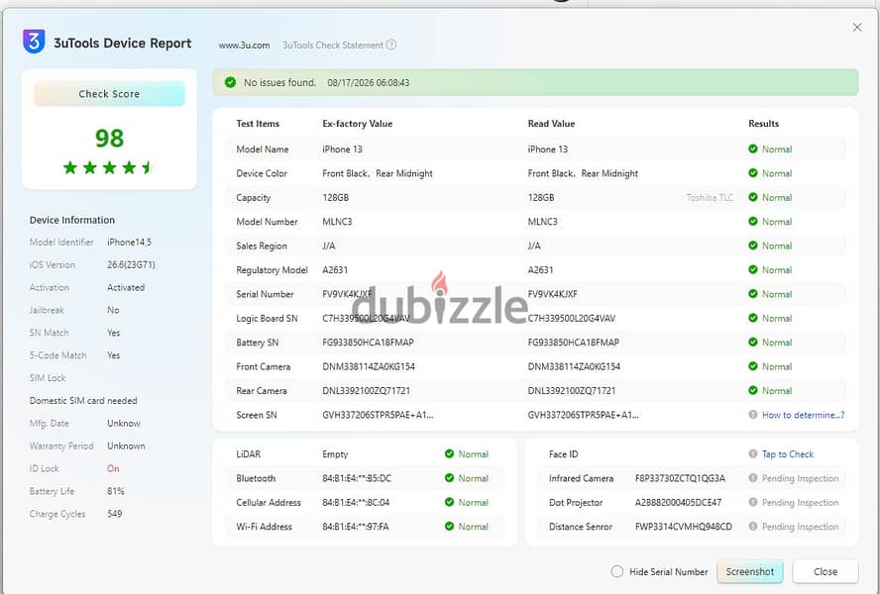Click the Battery SN Normal status icon
The height and width of the screenshot is (594, 880).
[753, 342]
